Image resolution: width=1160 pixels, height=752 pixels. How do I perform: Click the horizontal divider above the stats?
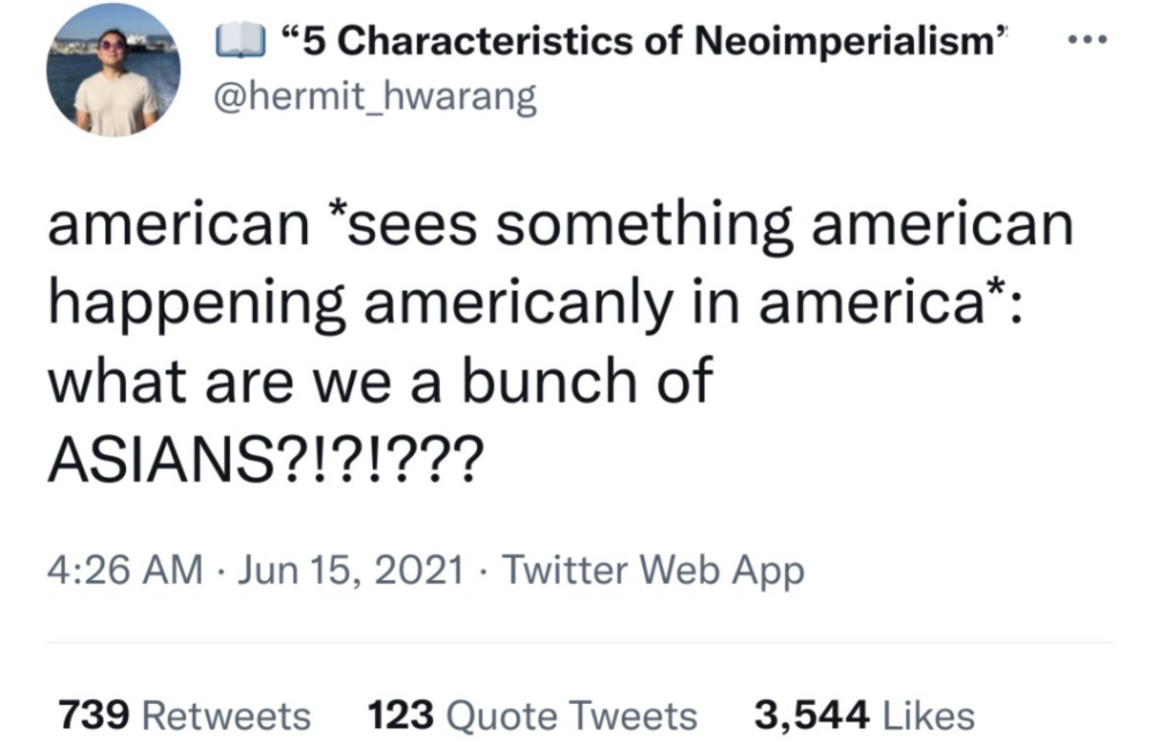(580, 643)
